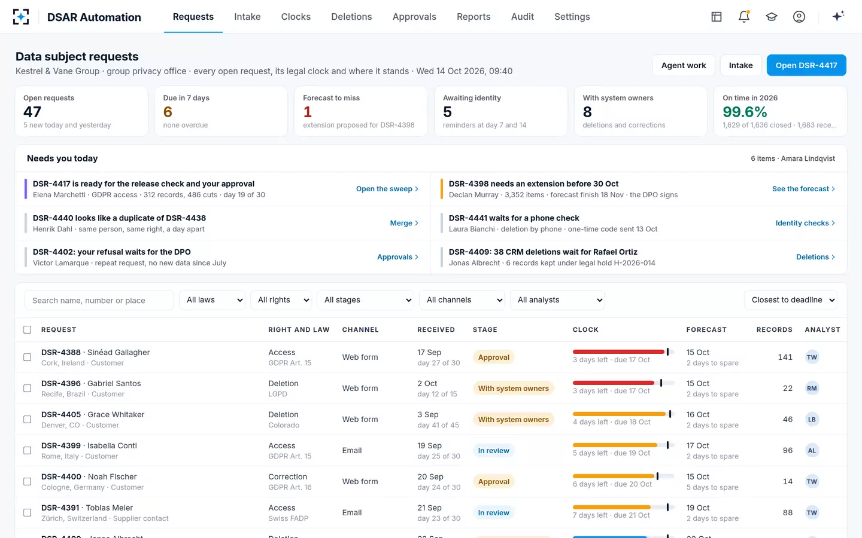
Task: Click In review badge on DSR-4399
Action: tap(494, 451)
